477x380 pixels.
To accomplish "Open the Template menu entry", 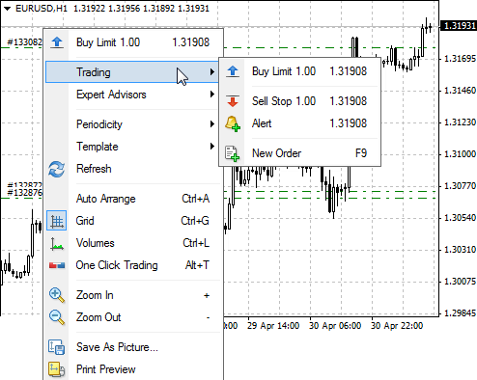I will 133,147.
